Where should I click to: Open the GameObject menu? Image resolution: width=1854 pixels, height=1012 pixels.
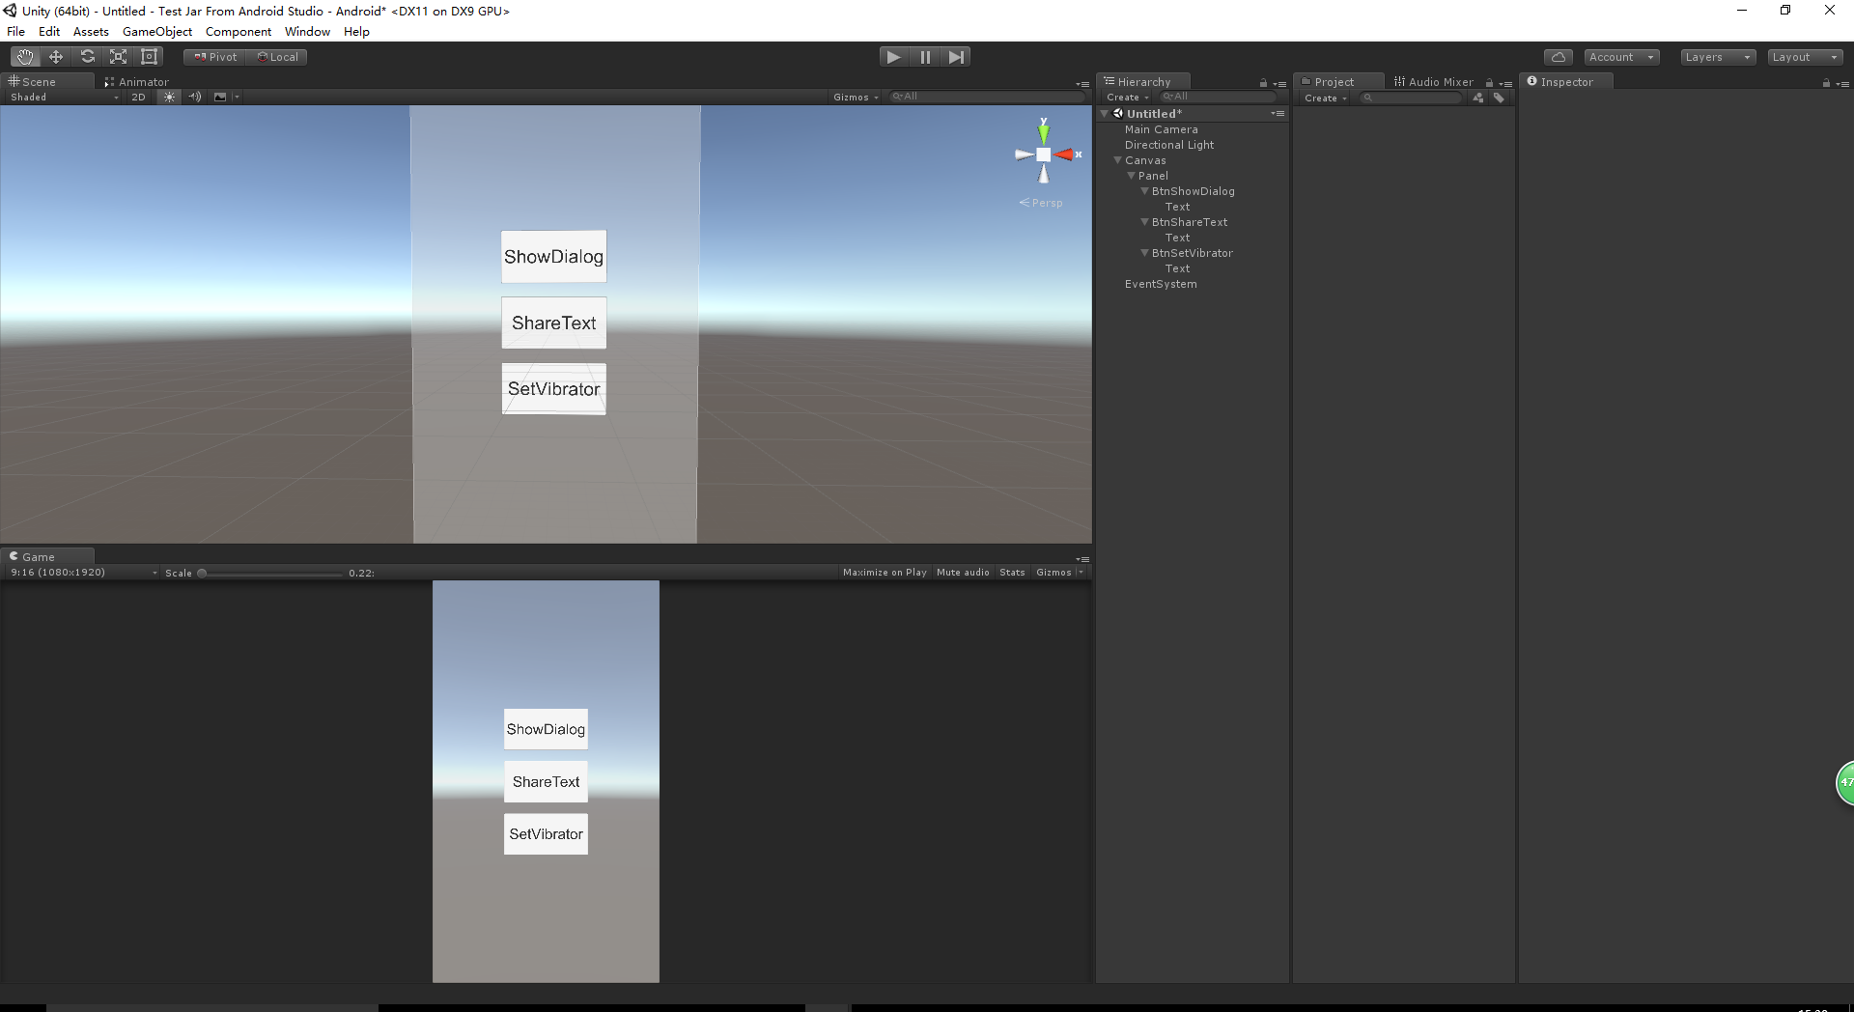[x=156, y=32]
